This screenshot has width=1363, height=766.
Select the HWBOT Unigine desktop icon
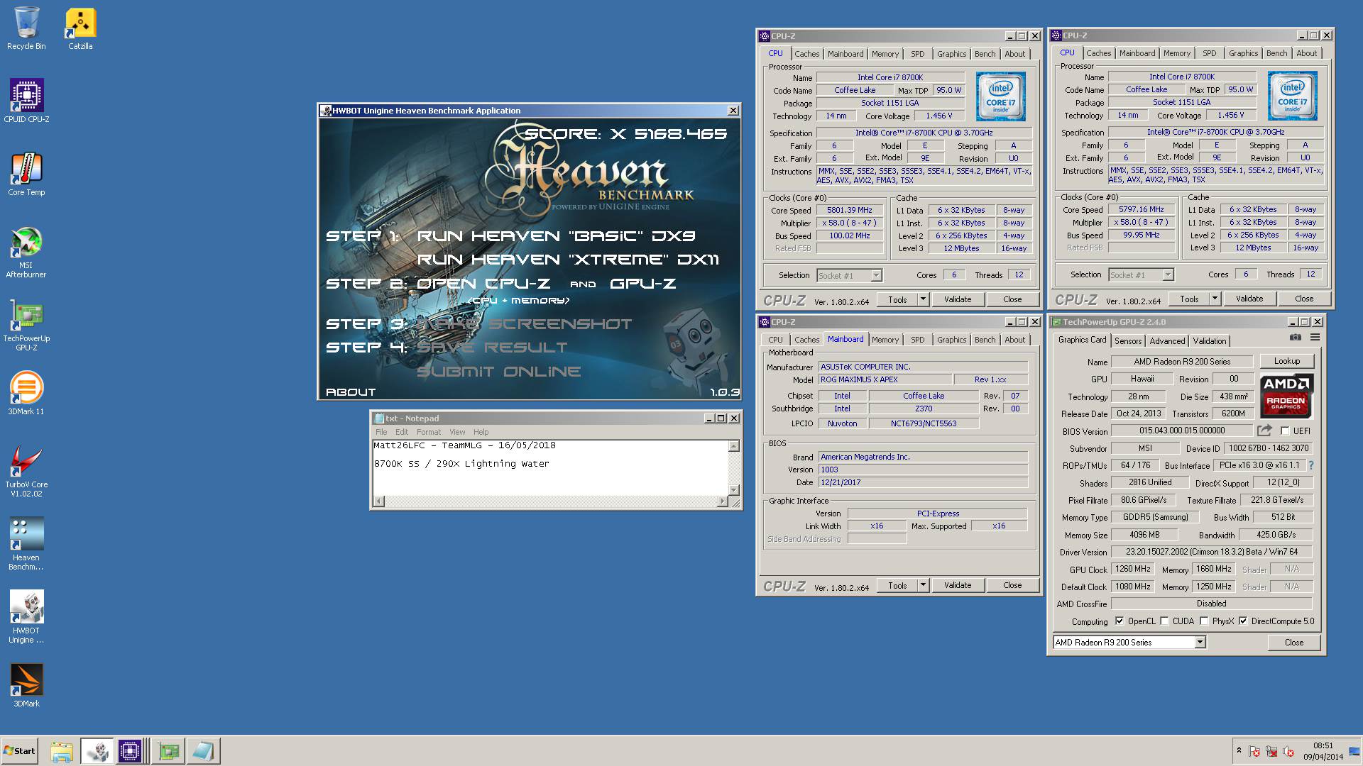click(26, 618)
